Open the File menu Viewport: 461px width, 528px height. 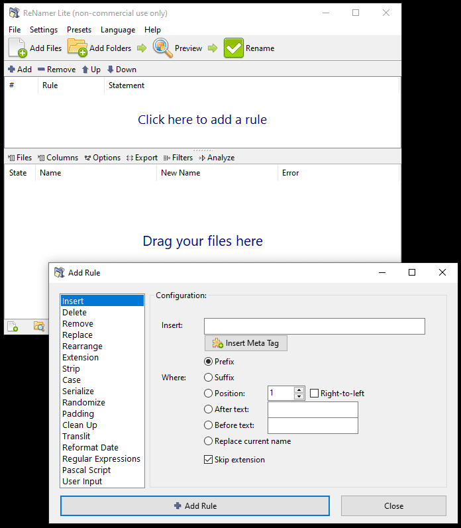click(15, 30)
